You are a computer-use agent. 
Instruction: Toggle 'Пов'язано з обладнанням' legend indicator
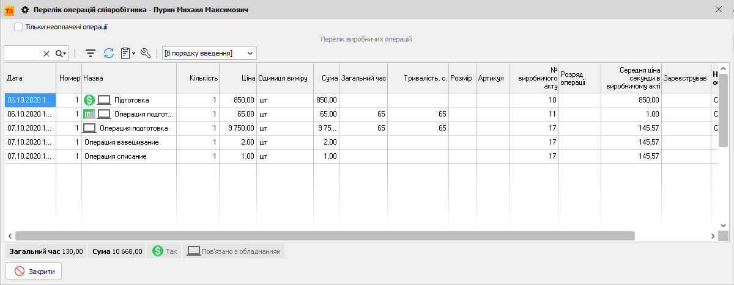pos(232,251)
